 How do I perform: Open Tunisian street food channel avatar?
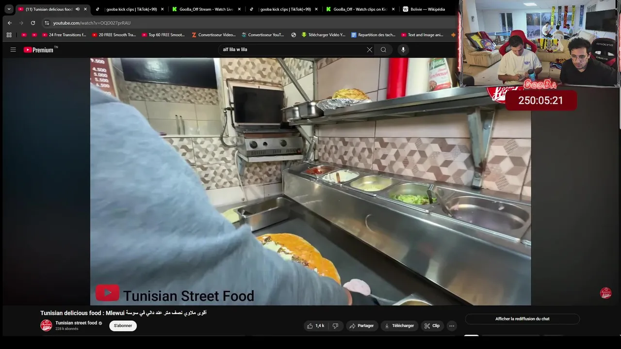pos(46,326)
